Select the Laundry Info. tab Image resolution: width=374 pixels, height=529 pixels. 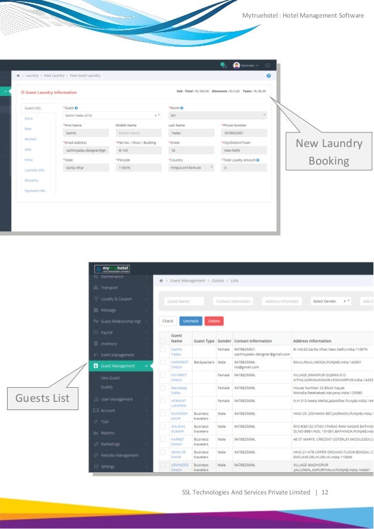click(x=35, y=170)
